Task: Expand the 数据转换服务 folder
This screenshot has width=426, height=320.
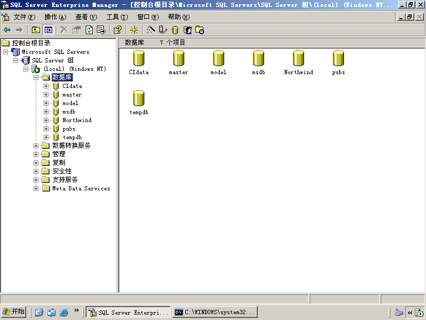Action: [x=36, y=146]
